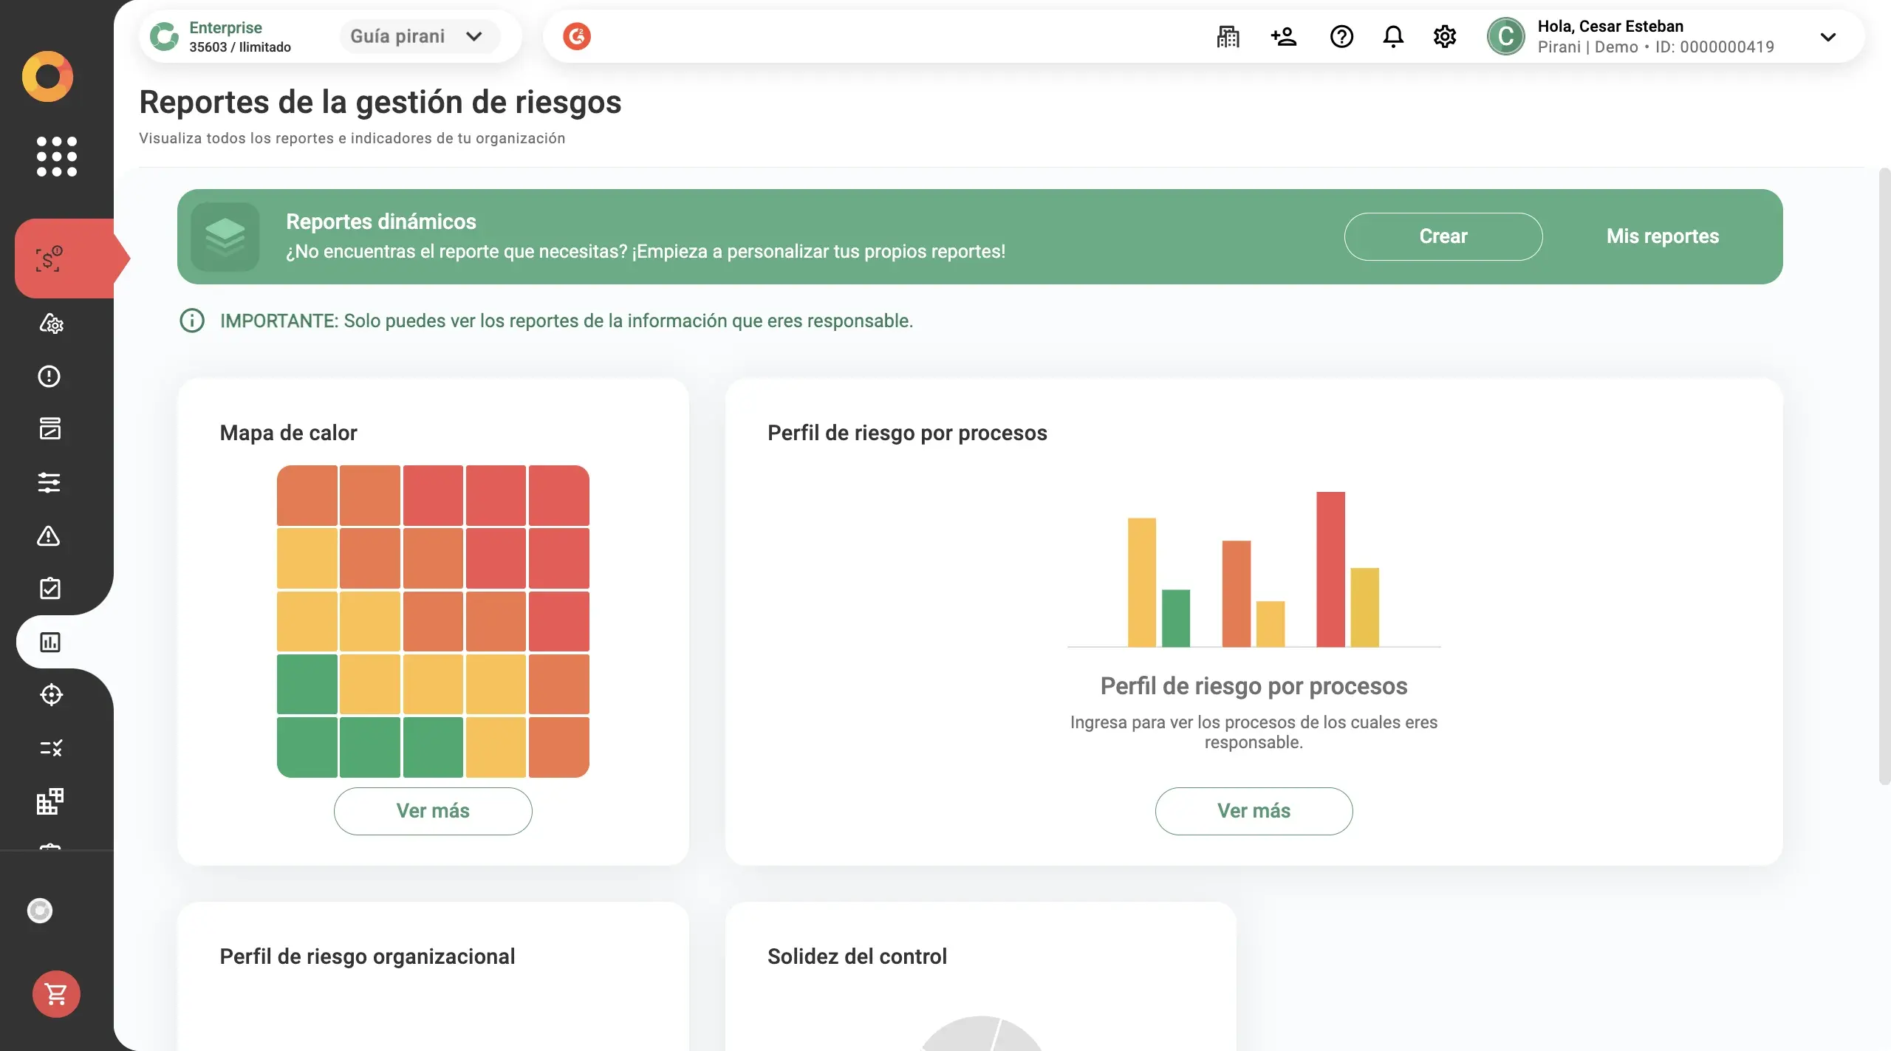The height and width of the screenshot is (1051, 1891).
Task: Open the organization building icon
Action: pos(1228,36)
